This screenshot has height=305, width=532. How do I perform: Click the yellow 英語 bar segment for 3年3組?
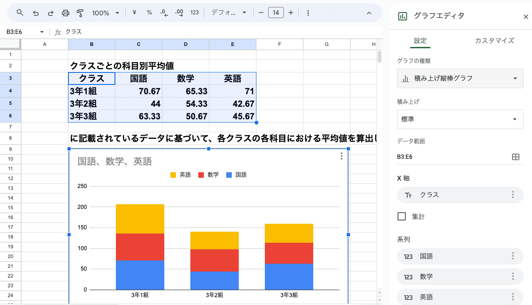(289, 233)
